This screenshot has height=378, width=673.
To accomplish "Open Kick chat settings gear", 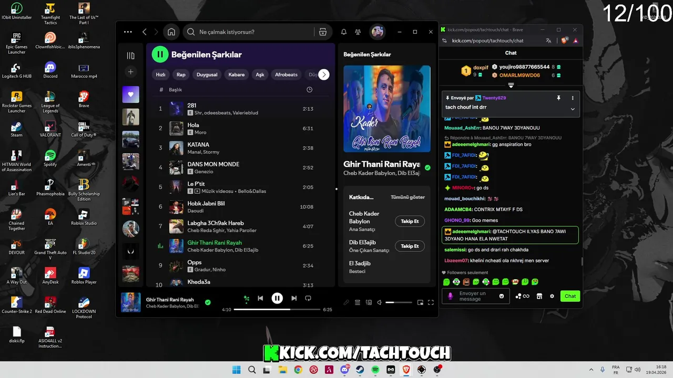I will pos(552,296).
